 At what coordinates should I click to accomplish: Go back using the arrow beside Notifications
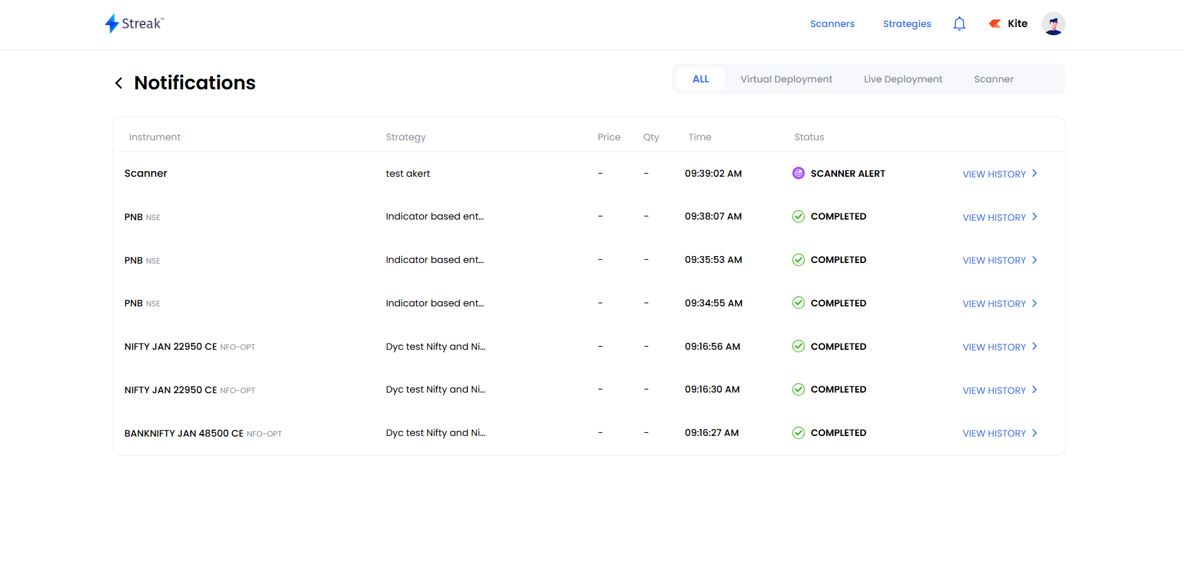[x=118, y=83]
